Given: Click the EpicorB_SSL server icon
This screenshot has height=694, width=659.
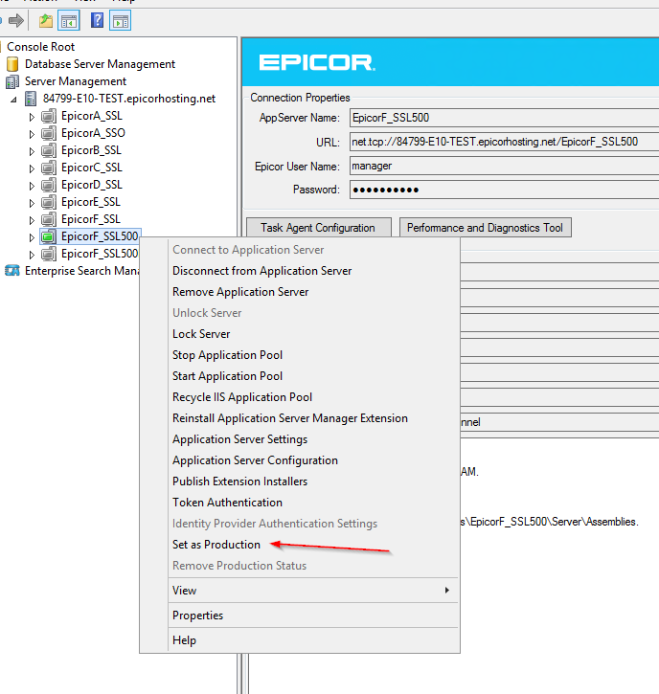Looking at the screenshot, I should tap(49, 150).
